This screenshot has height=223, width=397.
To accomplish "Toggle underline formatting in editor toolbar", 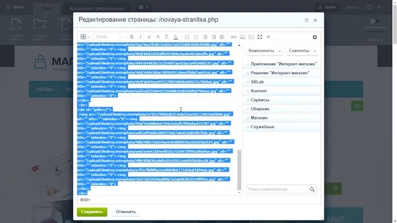I will 149,37.
